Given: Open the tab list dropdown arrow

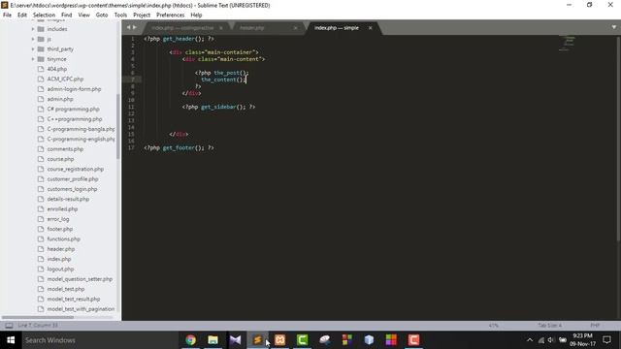Looking at the screenshot, I should pos(614,27).
